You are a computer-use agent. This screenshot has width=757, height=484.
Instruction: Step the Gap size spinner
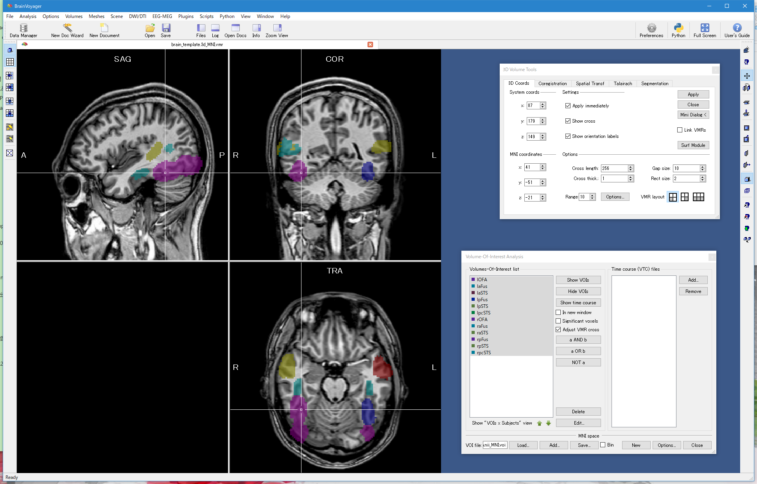coord(703,168)
